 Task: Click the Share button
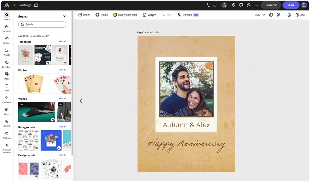click(291, 5)
